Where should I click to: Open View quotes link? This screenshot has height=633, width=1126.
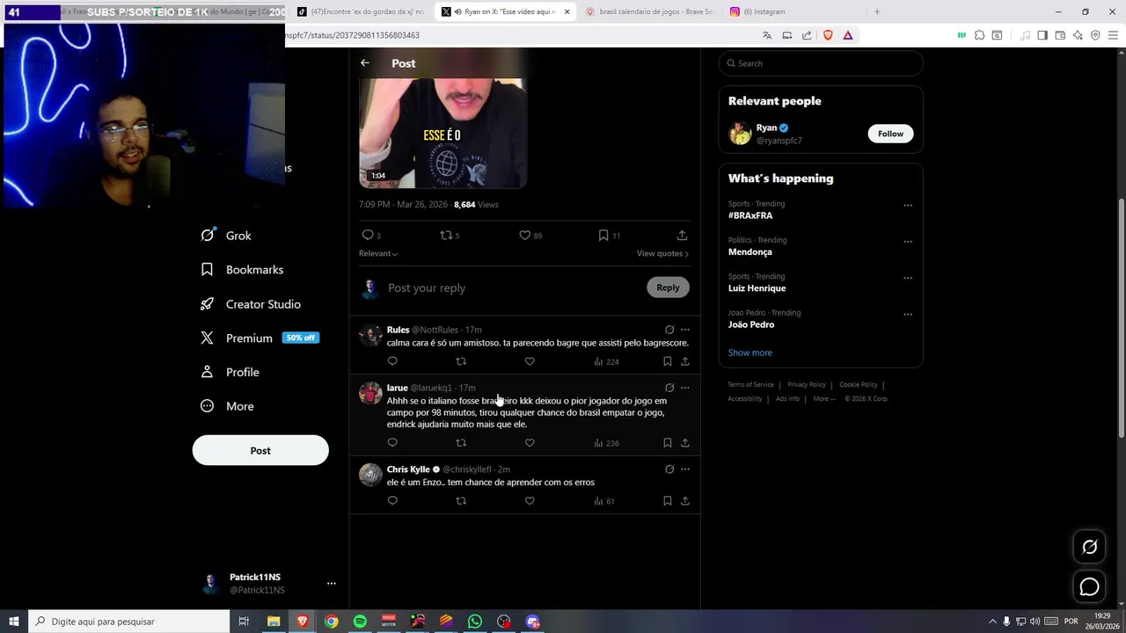click(662, 253)
